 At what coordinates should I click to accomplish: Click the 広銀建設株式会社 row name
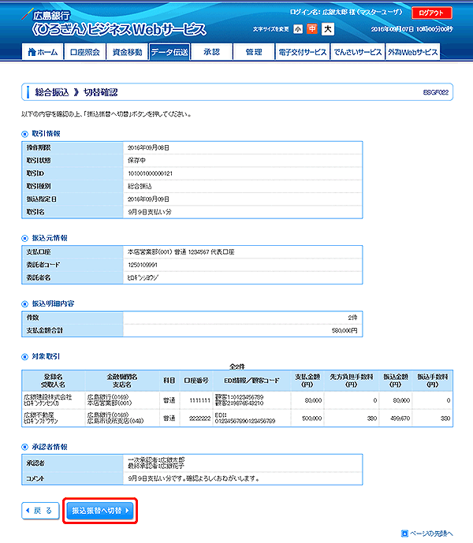[x=48, y=397]
